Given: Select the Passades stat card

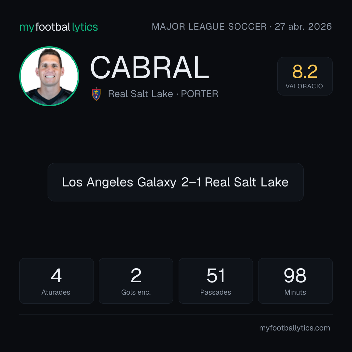Looking at the screenshot, I should point(215,281).
